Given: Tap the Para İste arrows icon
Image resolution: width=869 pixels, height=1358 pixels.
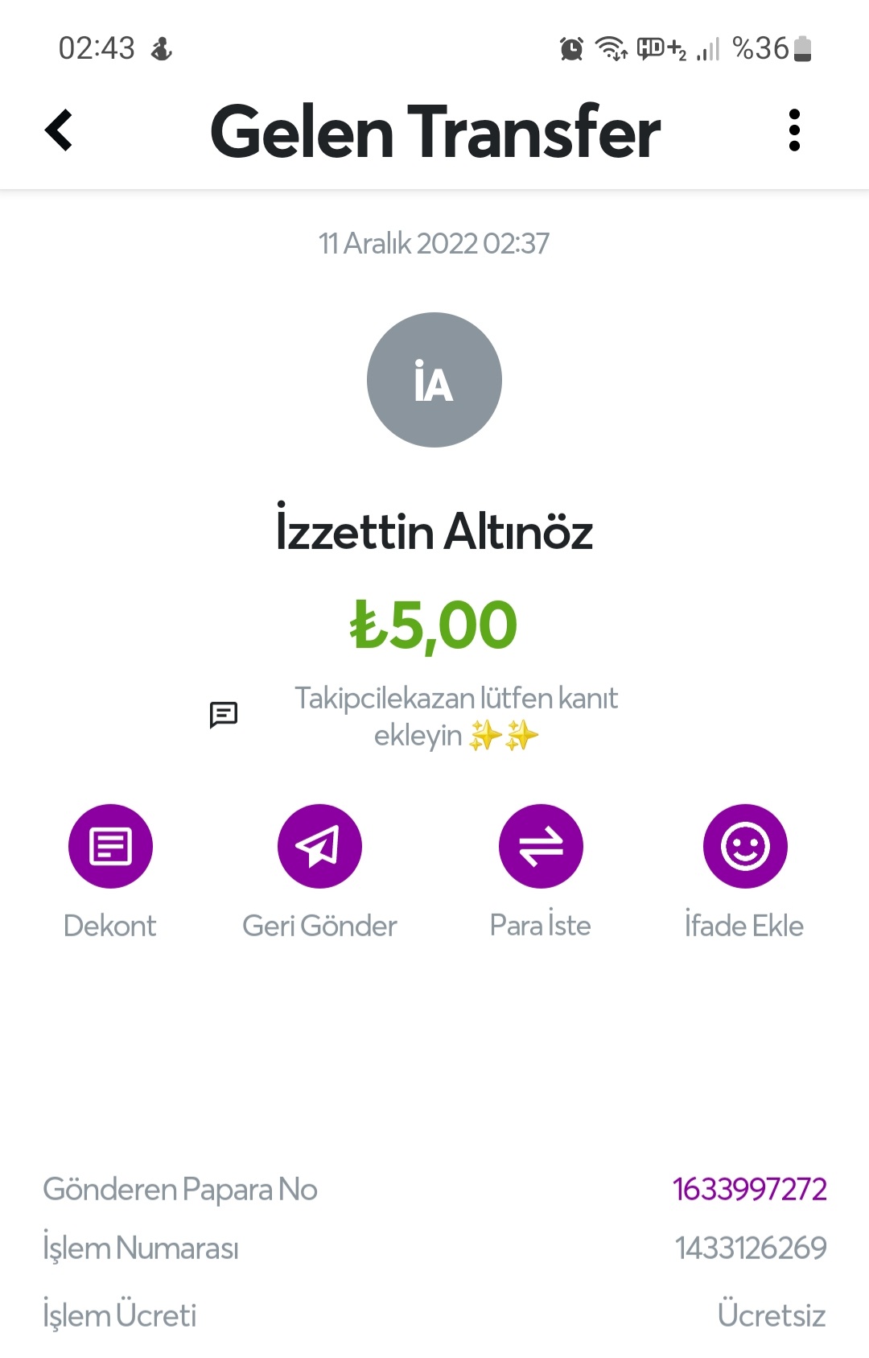Looking at the screenshot, I should pyautogui.click(x=541, y=846).
